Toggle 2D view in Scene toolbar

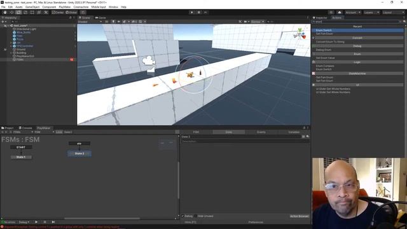107,22
